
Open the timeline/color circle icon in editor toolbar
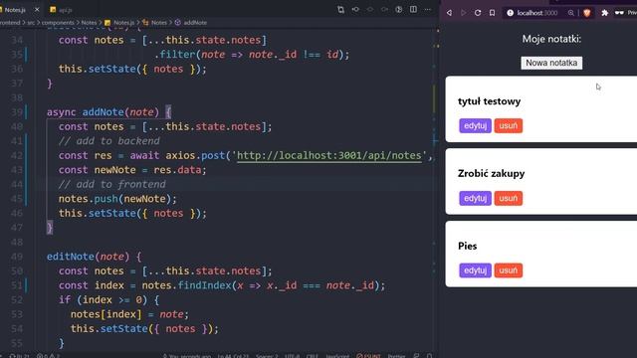(399, 9)
